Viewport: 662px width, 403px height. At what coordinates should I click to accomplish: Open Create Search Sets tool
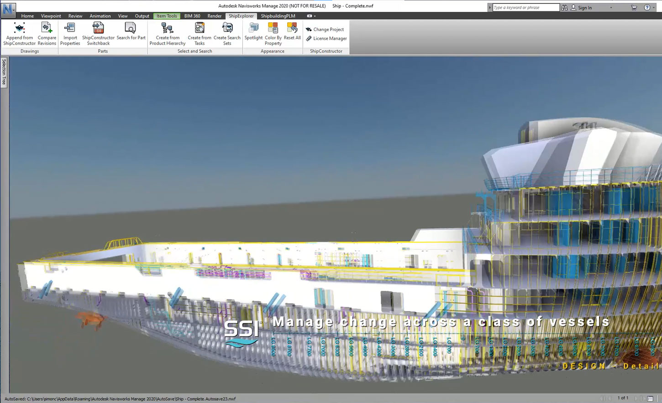pos(227,29)
